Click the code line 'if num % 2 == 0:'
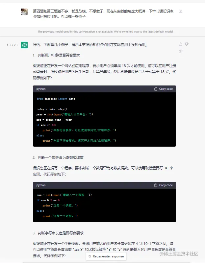Image resolution: width=205 pixels, height=263 pixels. [x=48, y=200]
